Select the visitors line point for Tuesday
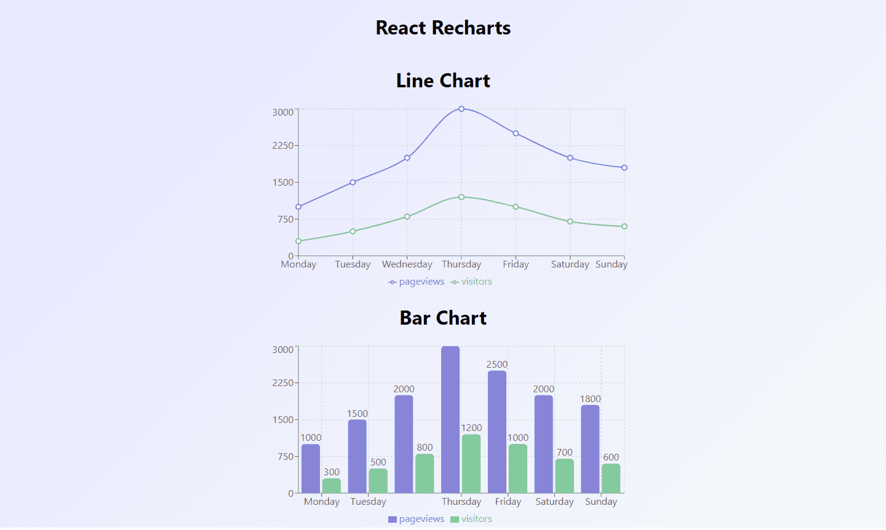Screen dimensions: 886x530 coord(353,232)
